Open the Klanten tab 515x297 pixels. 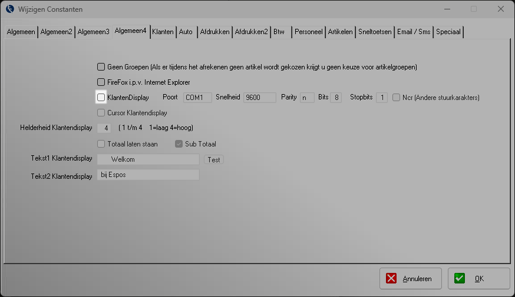point(163,32)
